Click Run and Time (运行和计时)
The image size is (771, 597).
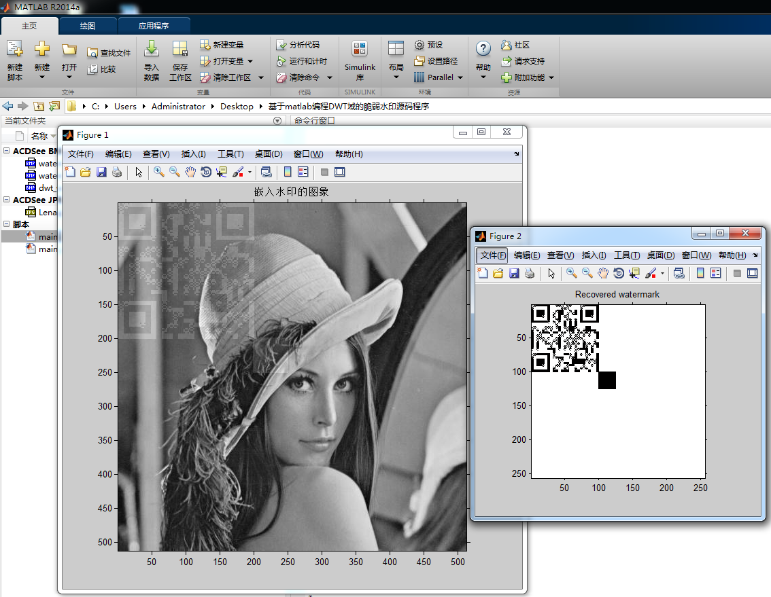pos(301,61)
